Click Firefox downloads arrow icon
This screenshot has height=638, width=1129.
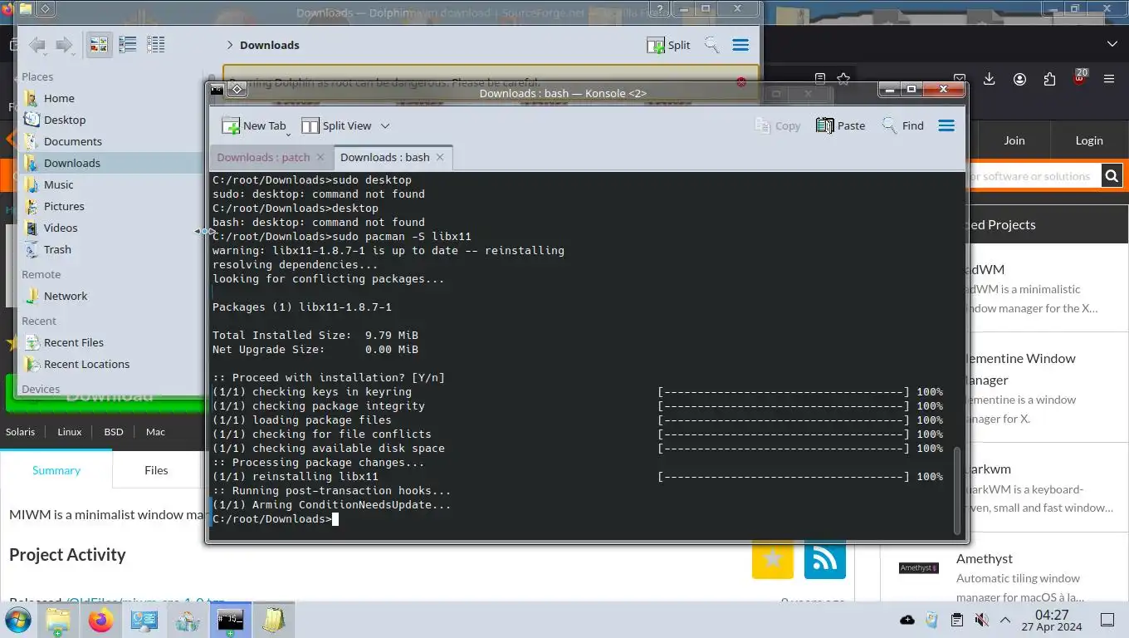tap(989, 79)
